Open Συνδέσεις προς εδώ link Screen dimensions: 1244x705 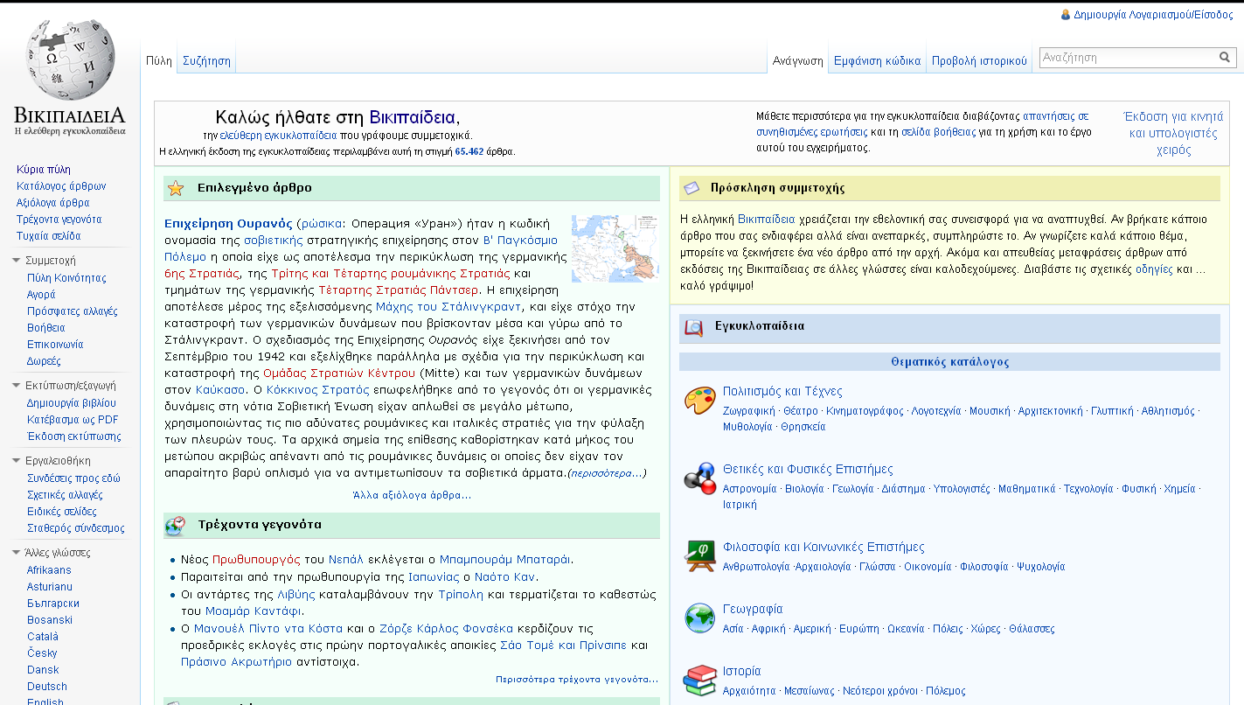click(73, 478)
